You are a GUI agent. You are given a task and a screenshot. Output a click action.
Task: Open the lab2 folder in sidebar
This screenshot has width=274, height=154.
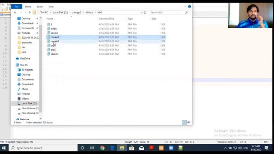point(24,52)
